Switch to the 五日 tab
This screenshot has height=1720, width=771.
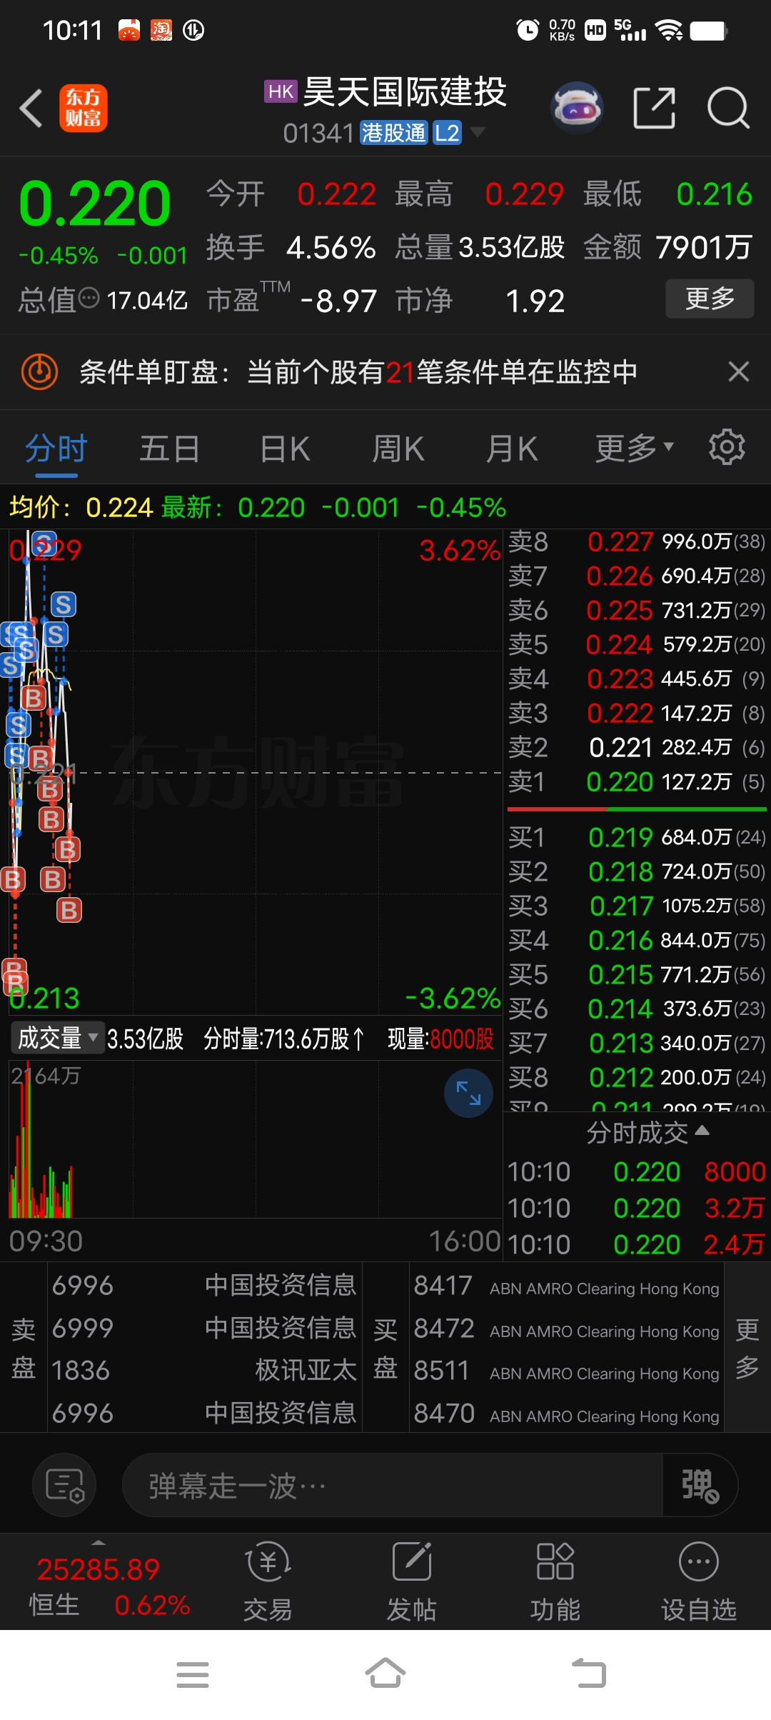coord(170,450)
